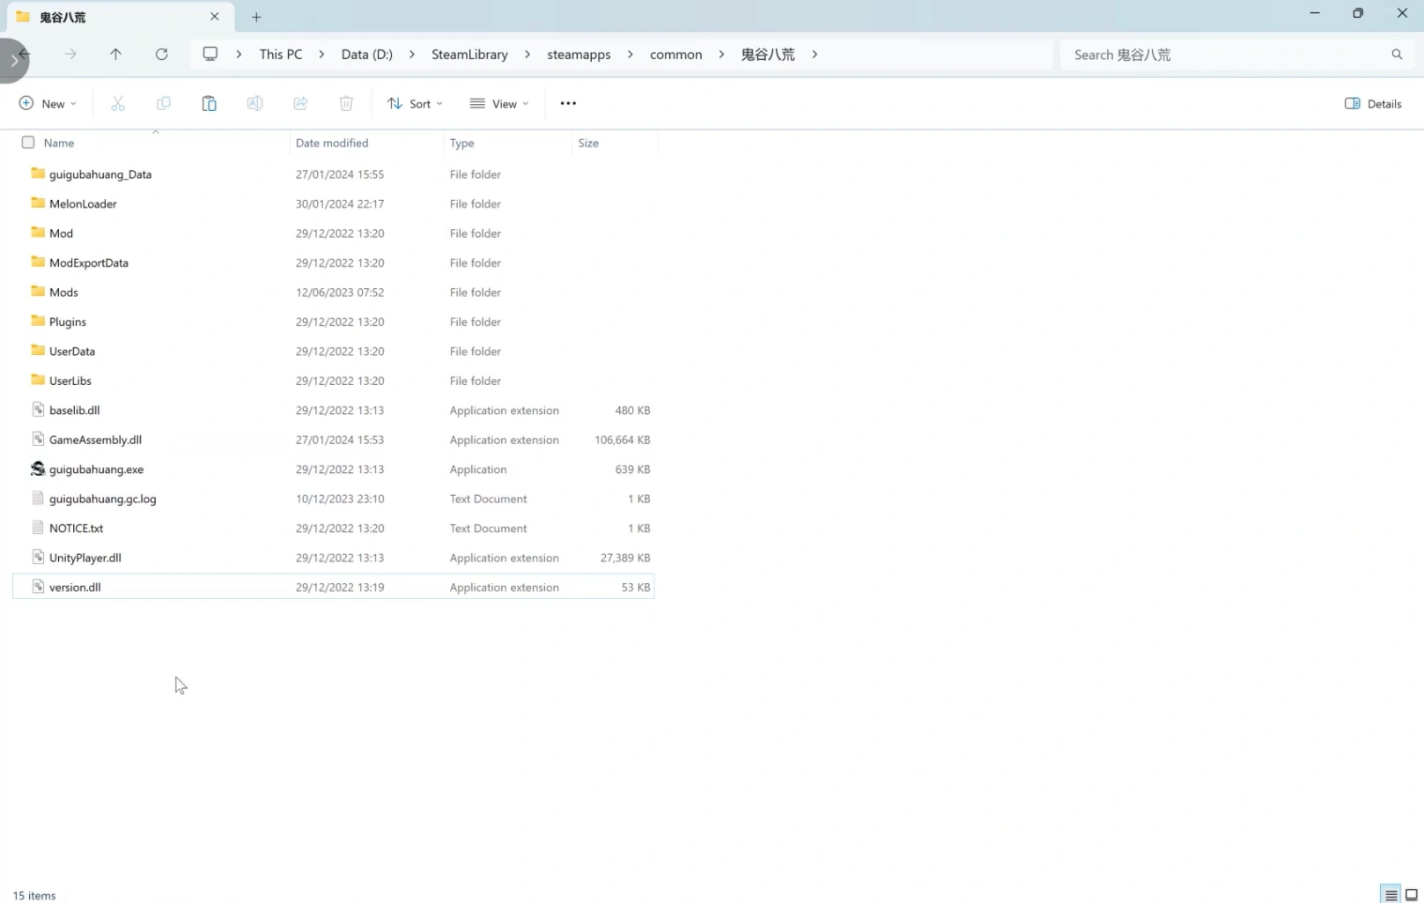1424x903 pixels.
Task: Sort by the Size column header
Action: click(x=588, y=143)
